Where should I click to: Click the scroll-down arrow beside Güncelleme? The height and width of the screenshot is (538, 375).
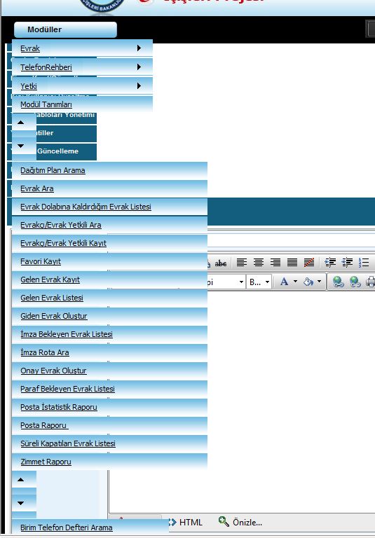click(x=20, y=146)
